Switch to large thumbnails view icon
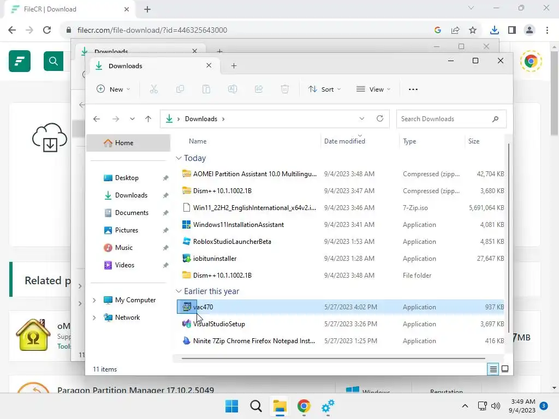 tap(505, 369)
